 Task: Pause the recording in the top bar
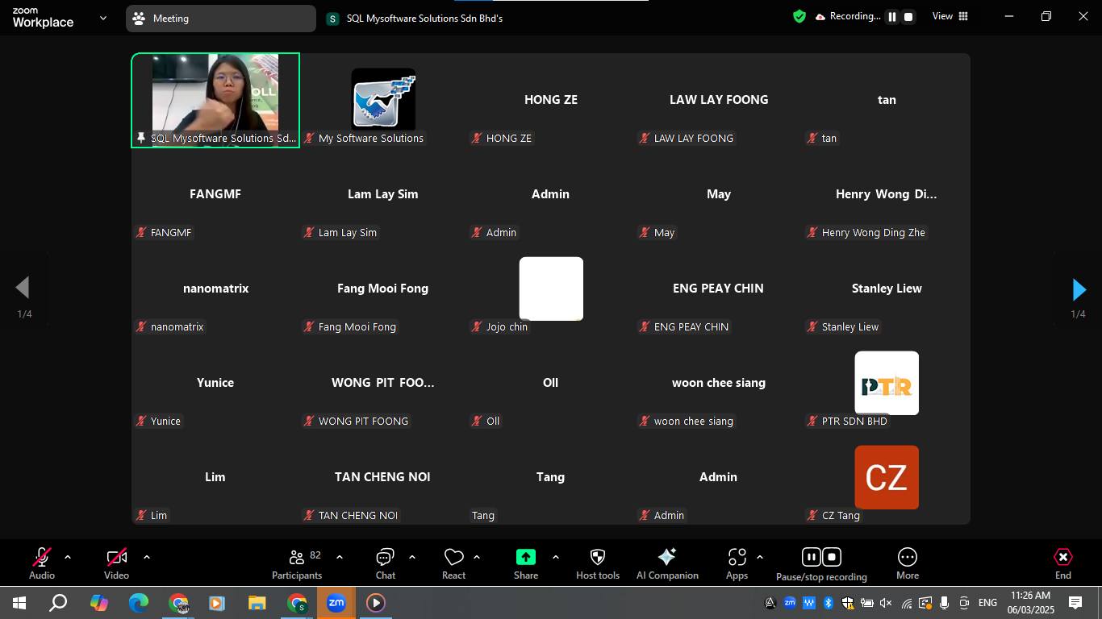[x=892, y=17]
